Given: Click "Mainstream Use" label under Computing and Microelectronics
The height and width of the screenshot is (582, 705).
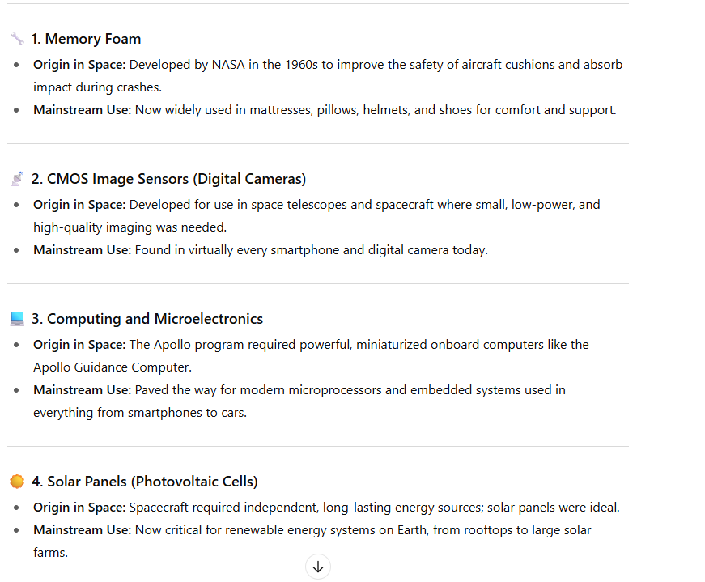Looking at the screenshot, I should click(82, 390).
